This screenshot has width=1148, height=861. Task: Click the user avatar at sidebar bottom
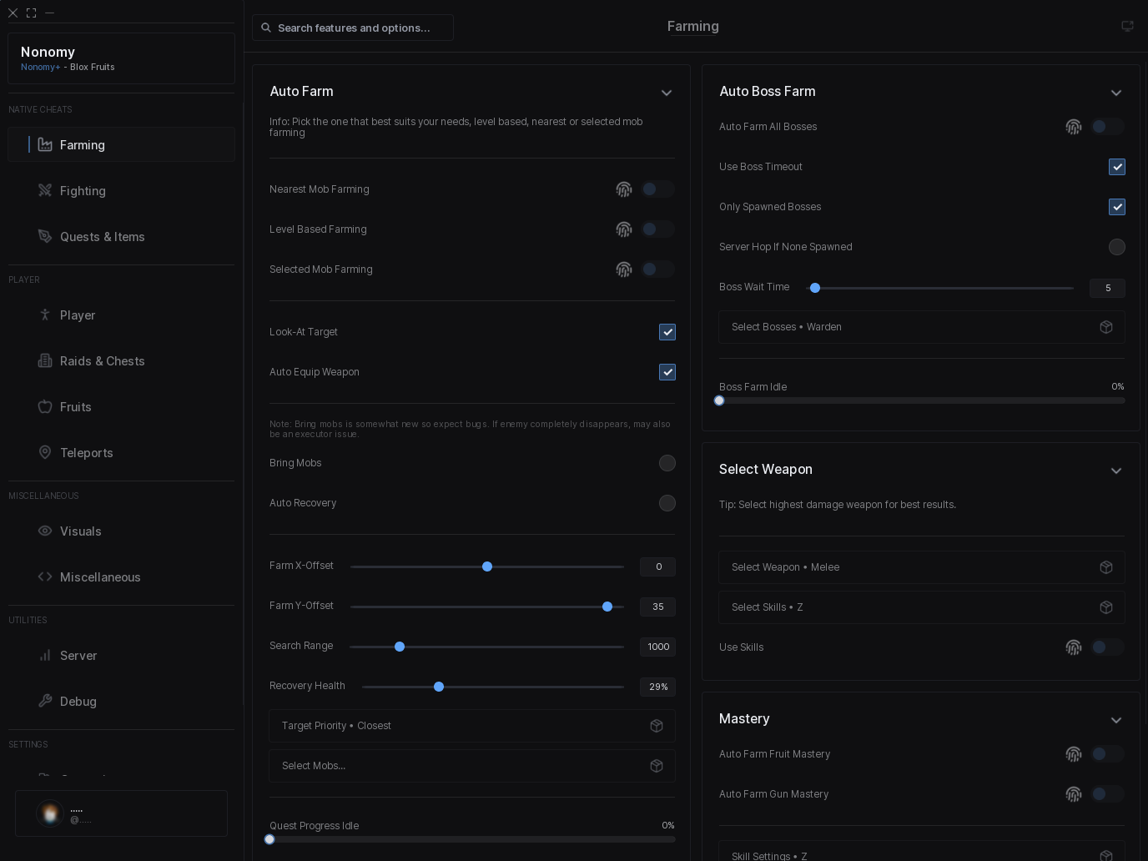(x=50, y=813)
